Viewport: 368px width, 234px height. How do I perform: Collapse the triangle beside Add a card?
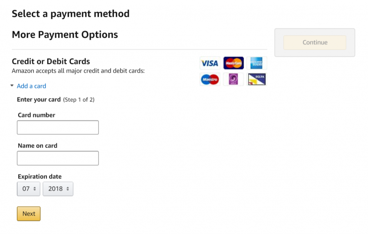coord(12,86)
